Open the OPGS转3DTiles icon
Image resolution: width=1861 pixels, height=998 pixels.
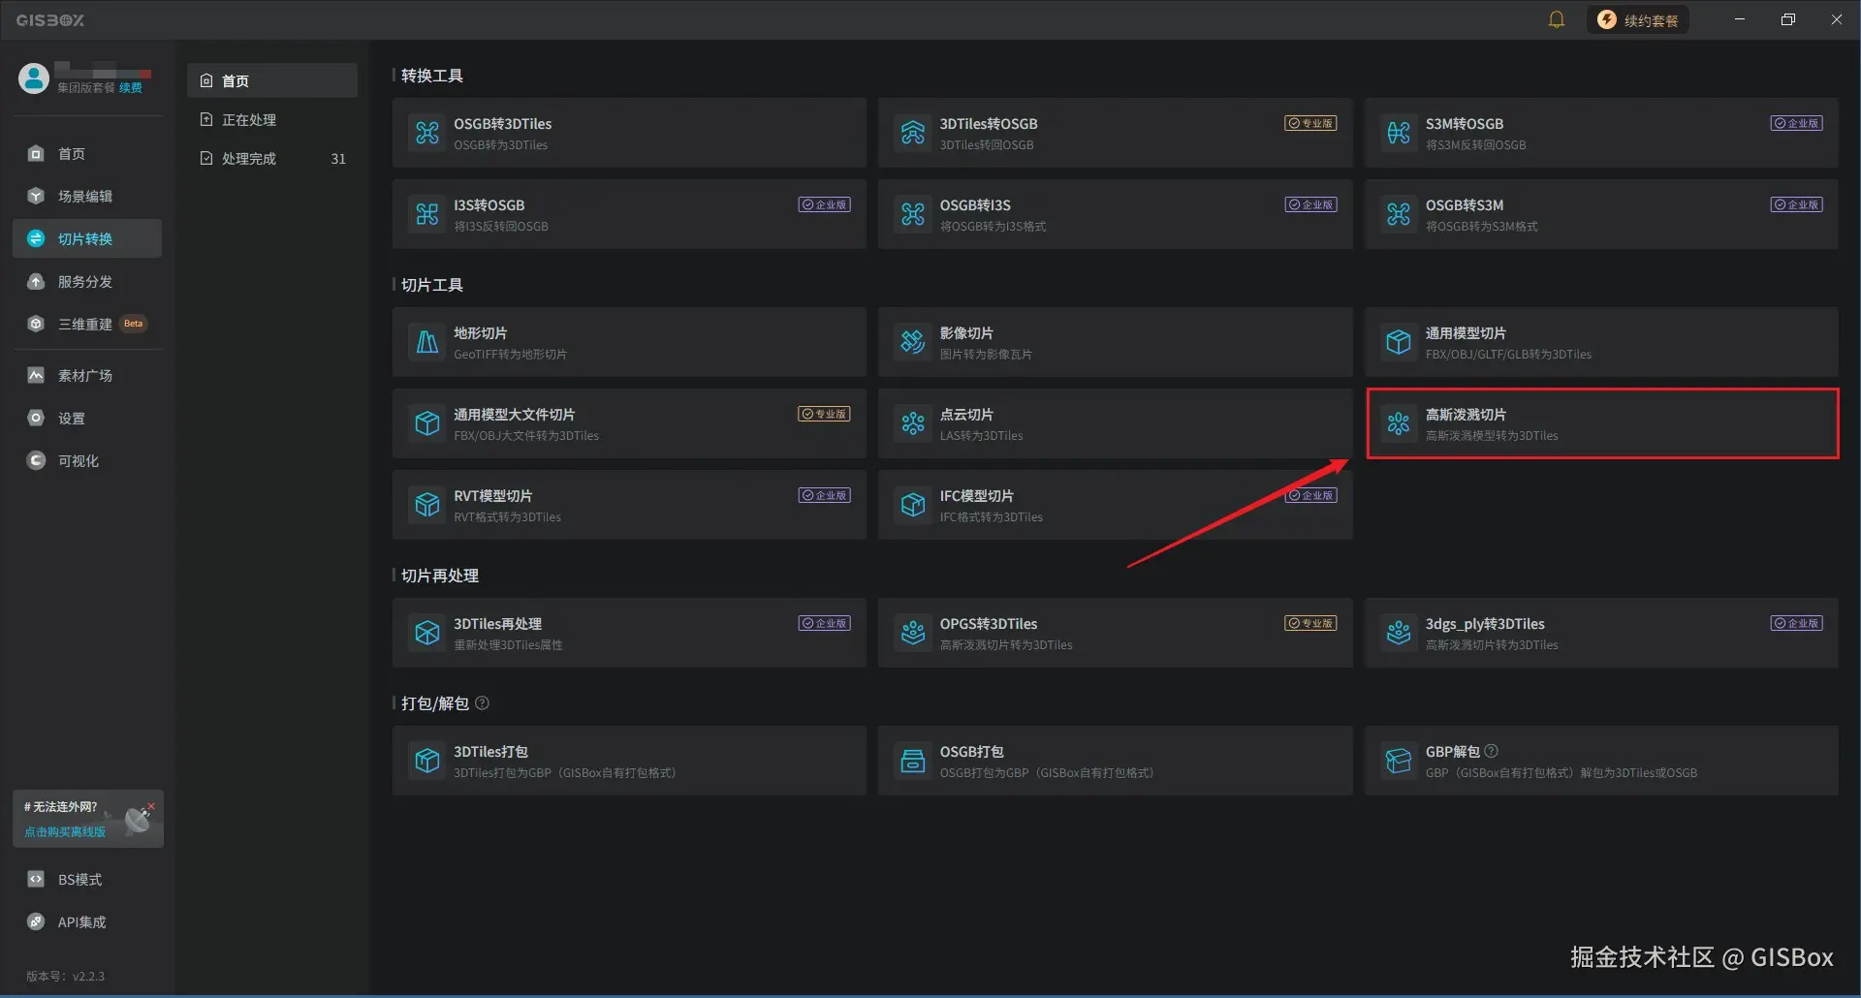913,633
